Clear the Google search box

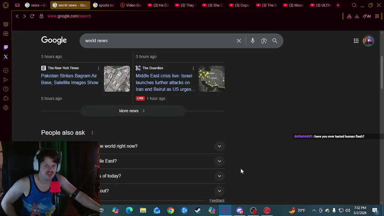tap(239, 41)
